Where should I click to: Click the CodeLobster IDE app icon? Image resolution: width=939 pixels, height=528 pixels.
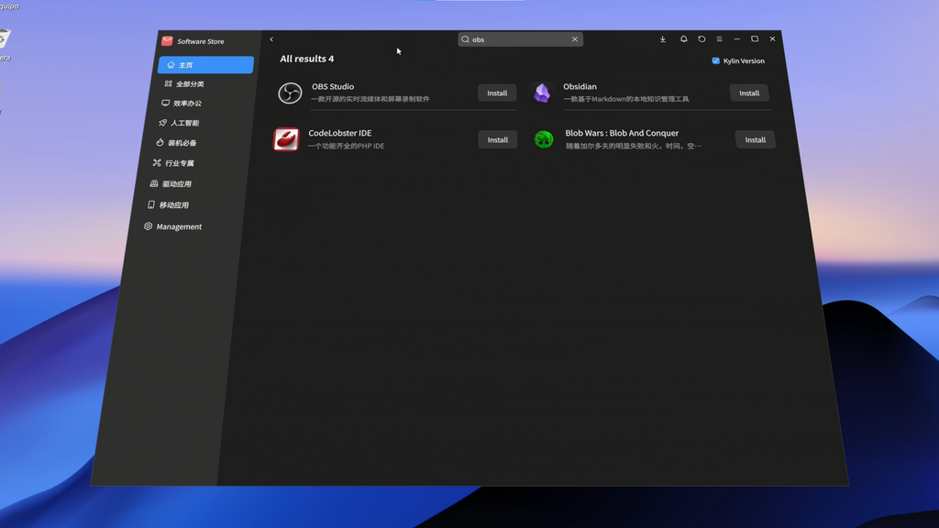(x=286, y=139)
